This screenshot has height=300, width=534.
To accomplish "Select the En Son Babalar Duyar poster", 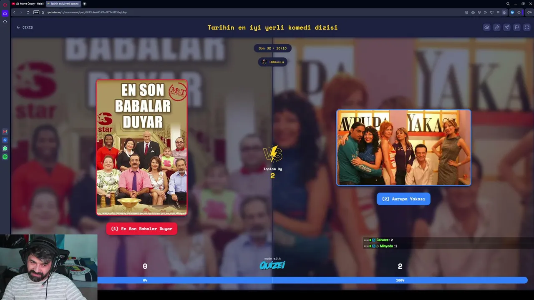I will tap(142, 147).
